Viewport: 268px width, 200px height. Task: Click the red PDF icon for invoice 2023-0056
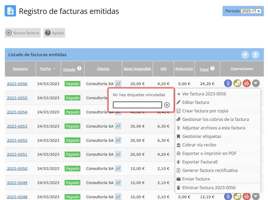(x=247, y=83)
